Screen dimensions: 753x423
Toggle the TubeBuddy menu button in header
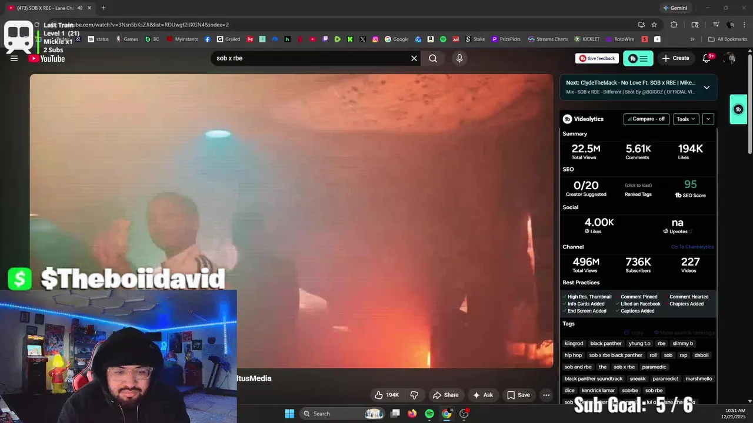coord(638,58)
